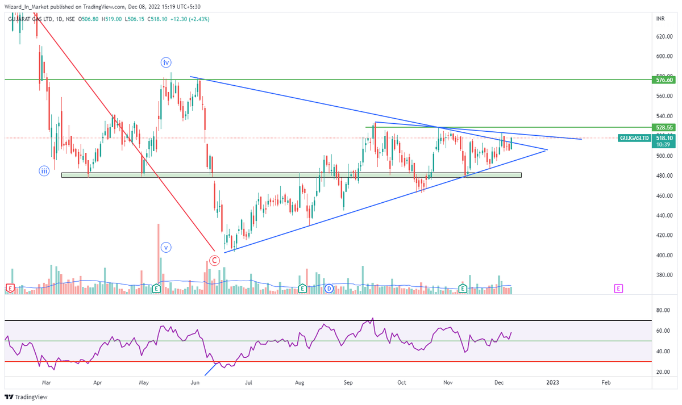Click the Sep label on the time axis

349,383
